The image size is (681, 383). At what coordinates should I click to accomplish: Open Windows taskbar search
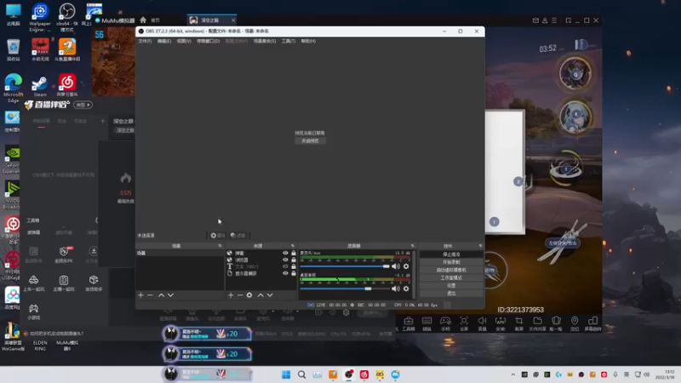[301, 374]
